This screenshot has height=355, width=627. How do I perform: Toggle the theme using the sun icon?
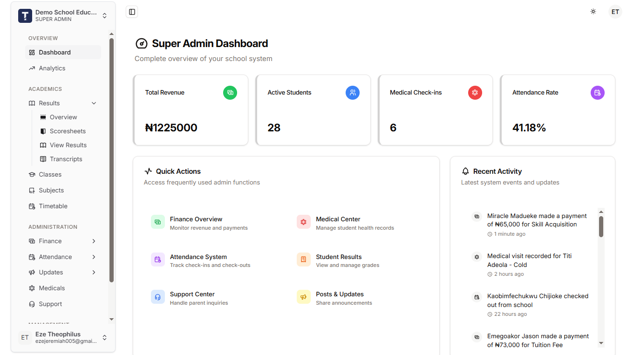click(x=593, y=11)
